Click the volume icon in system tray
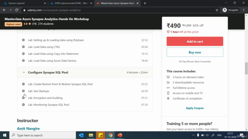The image size is (248, 139). pyautogui.click(x=207, y=135)
